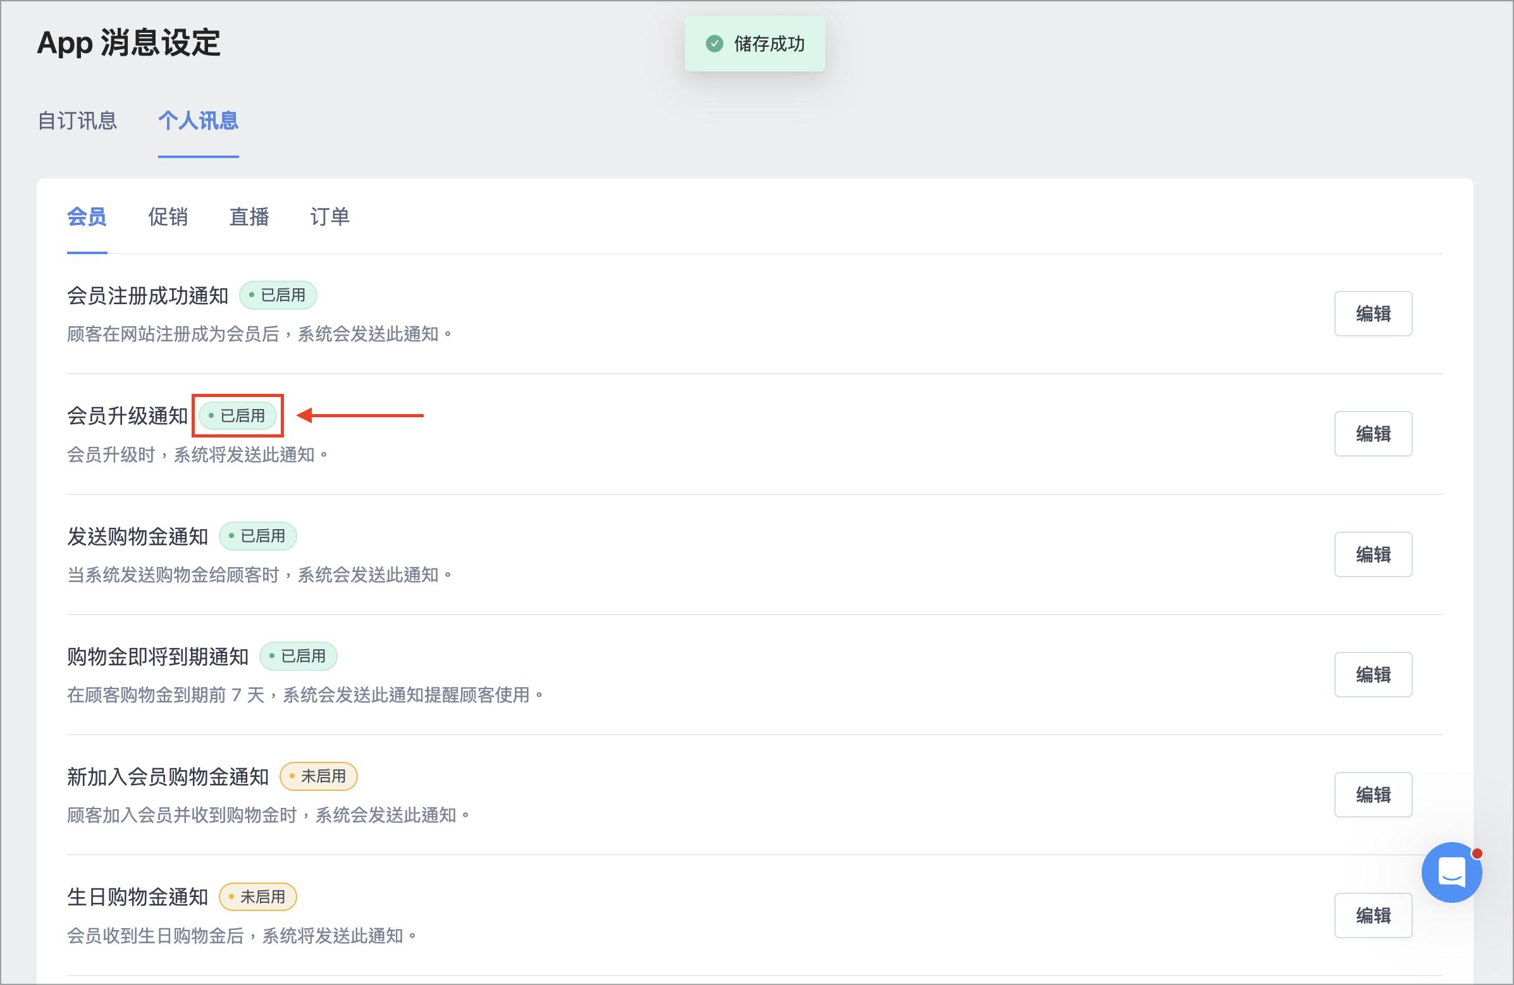Switch to the 直播 sub-tab
The height and width of the screenshot is (985, 1514).
[x=249, y=217]
